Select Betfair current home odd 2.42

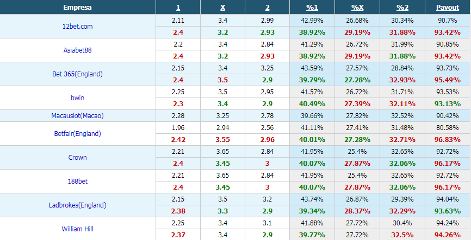tap(178, 139)
